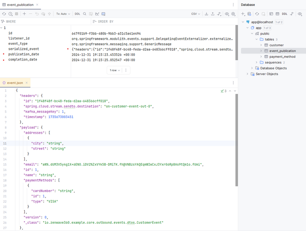Open DDL in the data editor toolbar

(x=77, y=14)
